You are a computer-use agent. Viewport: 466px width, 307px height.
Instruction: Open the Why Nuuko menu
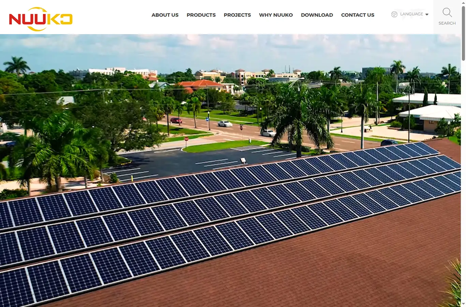pos(276,15)
